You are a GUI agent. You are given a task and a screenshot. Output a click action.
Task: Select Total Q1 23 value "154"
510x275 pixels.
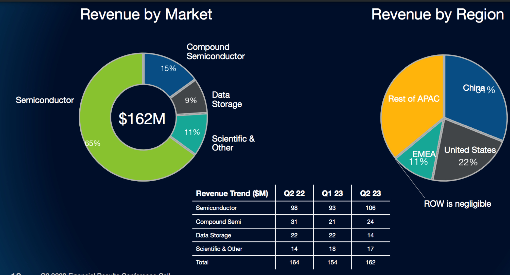tap(332, 262)
